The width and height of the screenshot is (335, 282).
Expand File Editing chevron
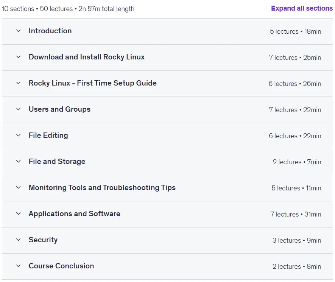coord(19,135)
